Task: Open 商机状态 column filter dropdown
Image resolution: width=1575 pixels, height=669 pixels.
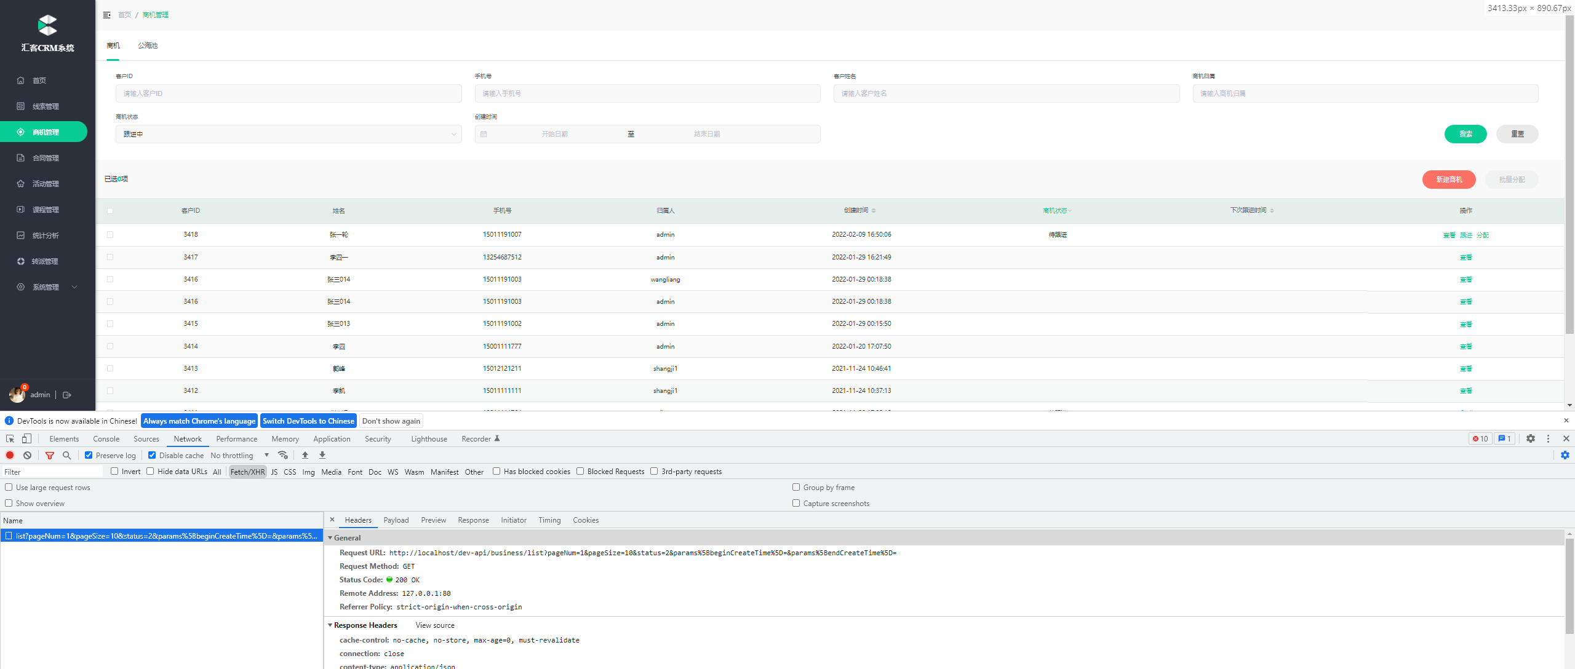Action: 1057,211
